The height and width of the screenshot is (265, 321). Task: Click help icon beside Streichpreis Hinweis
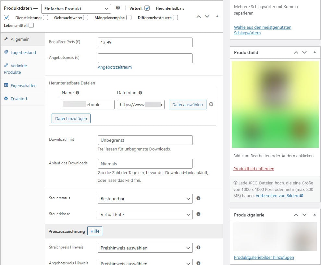tap(198, 248)
